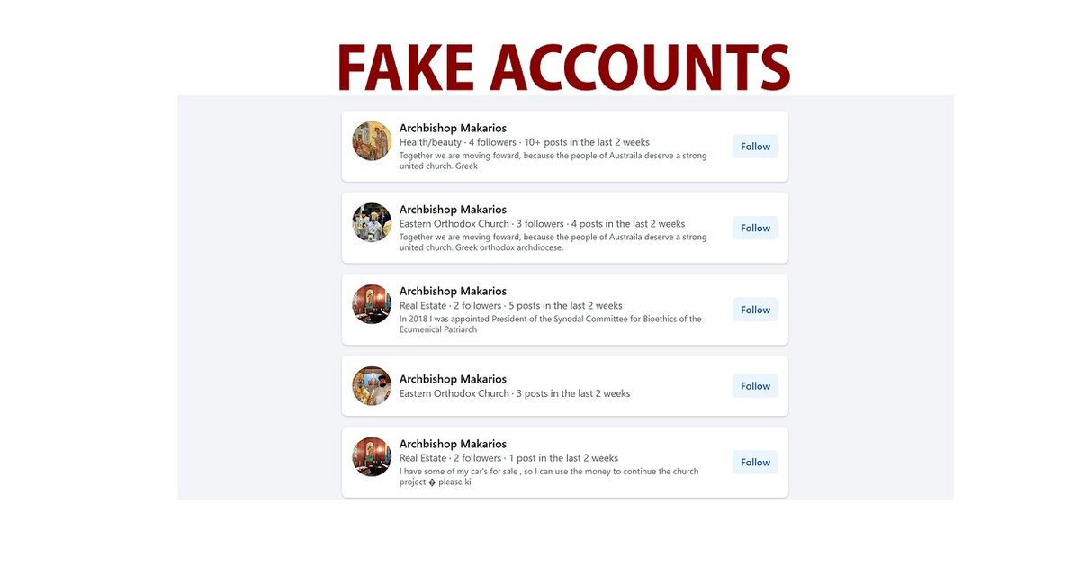Screen dimensions: 1080x567
Task: Follow the Real Estate account with 5 posts
Action: pyautogui.click(x=755, y=310)
